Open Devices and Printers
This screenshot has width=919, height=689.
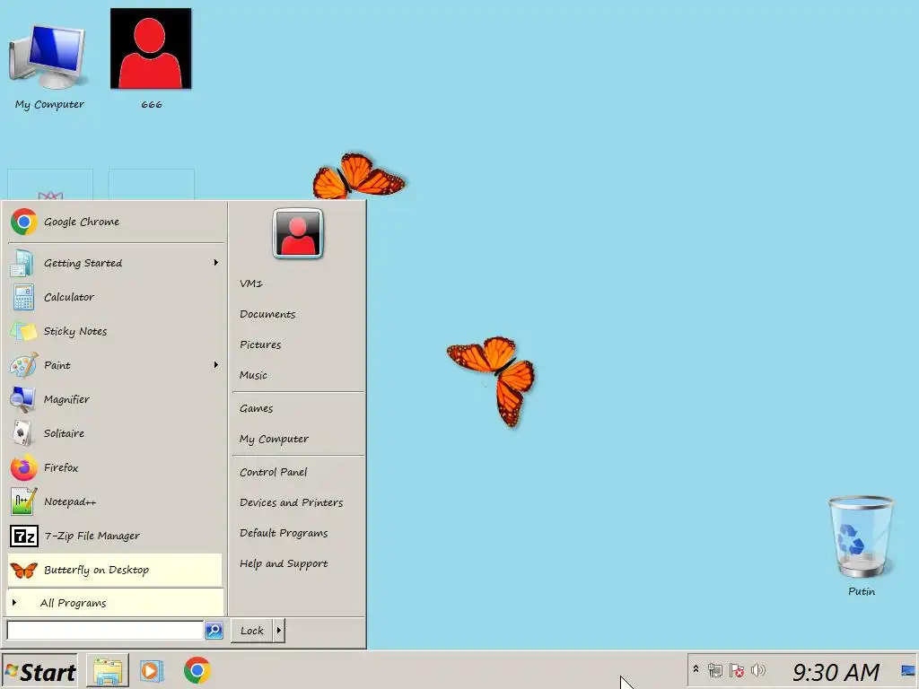tap(298, 502)
